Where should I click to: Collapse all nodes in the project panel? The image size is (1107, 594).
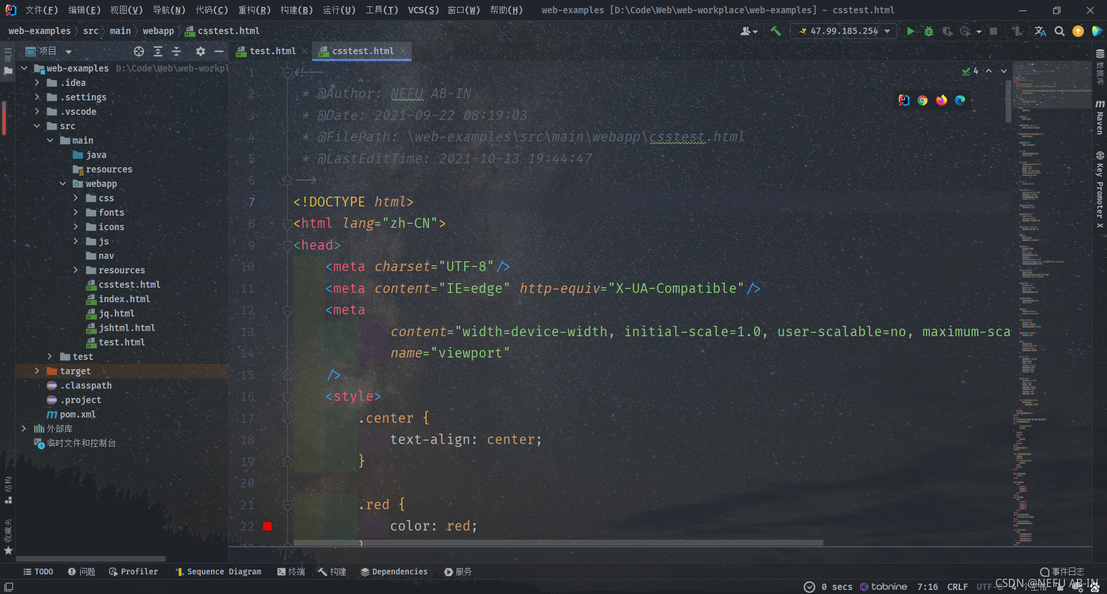176,51
